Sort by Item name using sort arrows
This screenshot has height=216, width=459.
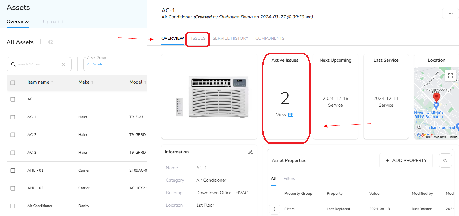pyautogui.click(x=53, y=82)
